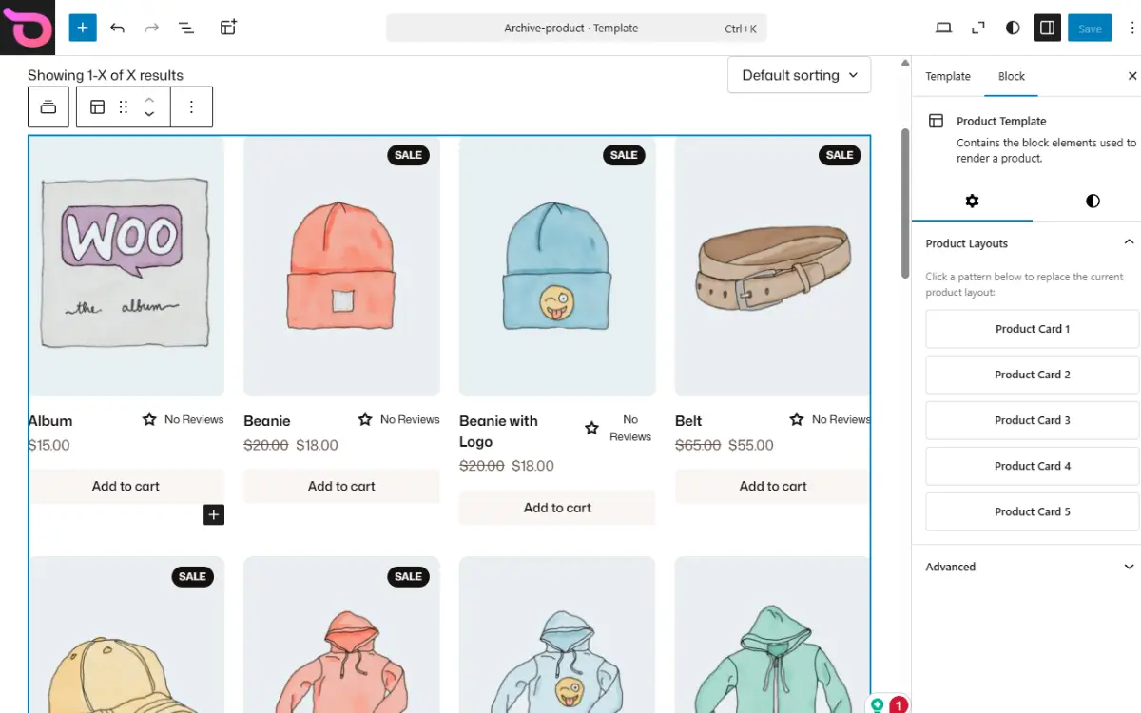Click the Beanie with Logo star icon
1141x713 pixels.
pos(591,429)
